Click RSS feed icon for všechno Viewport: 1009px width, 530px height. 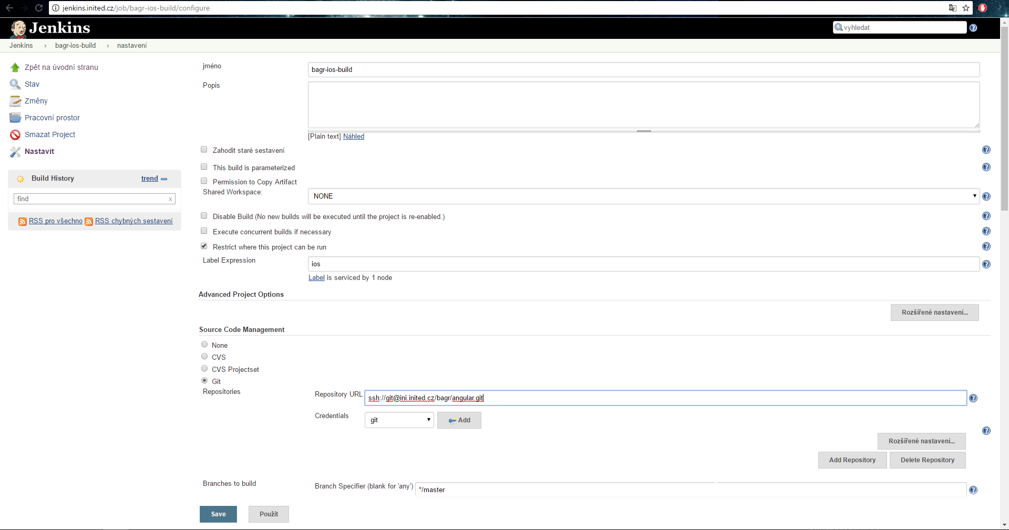click(23, 222)
